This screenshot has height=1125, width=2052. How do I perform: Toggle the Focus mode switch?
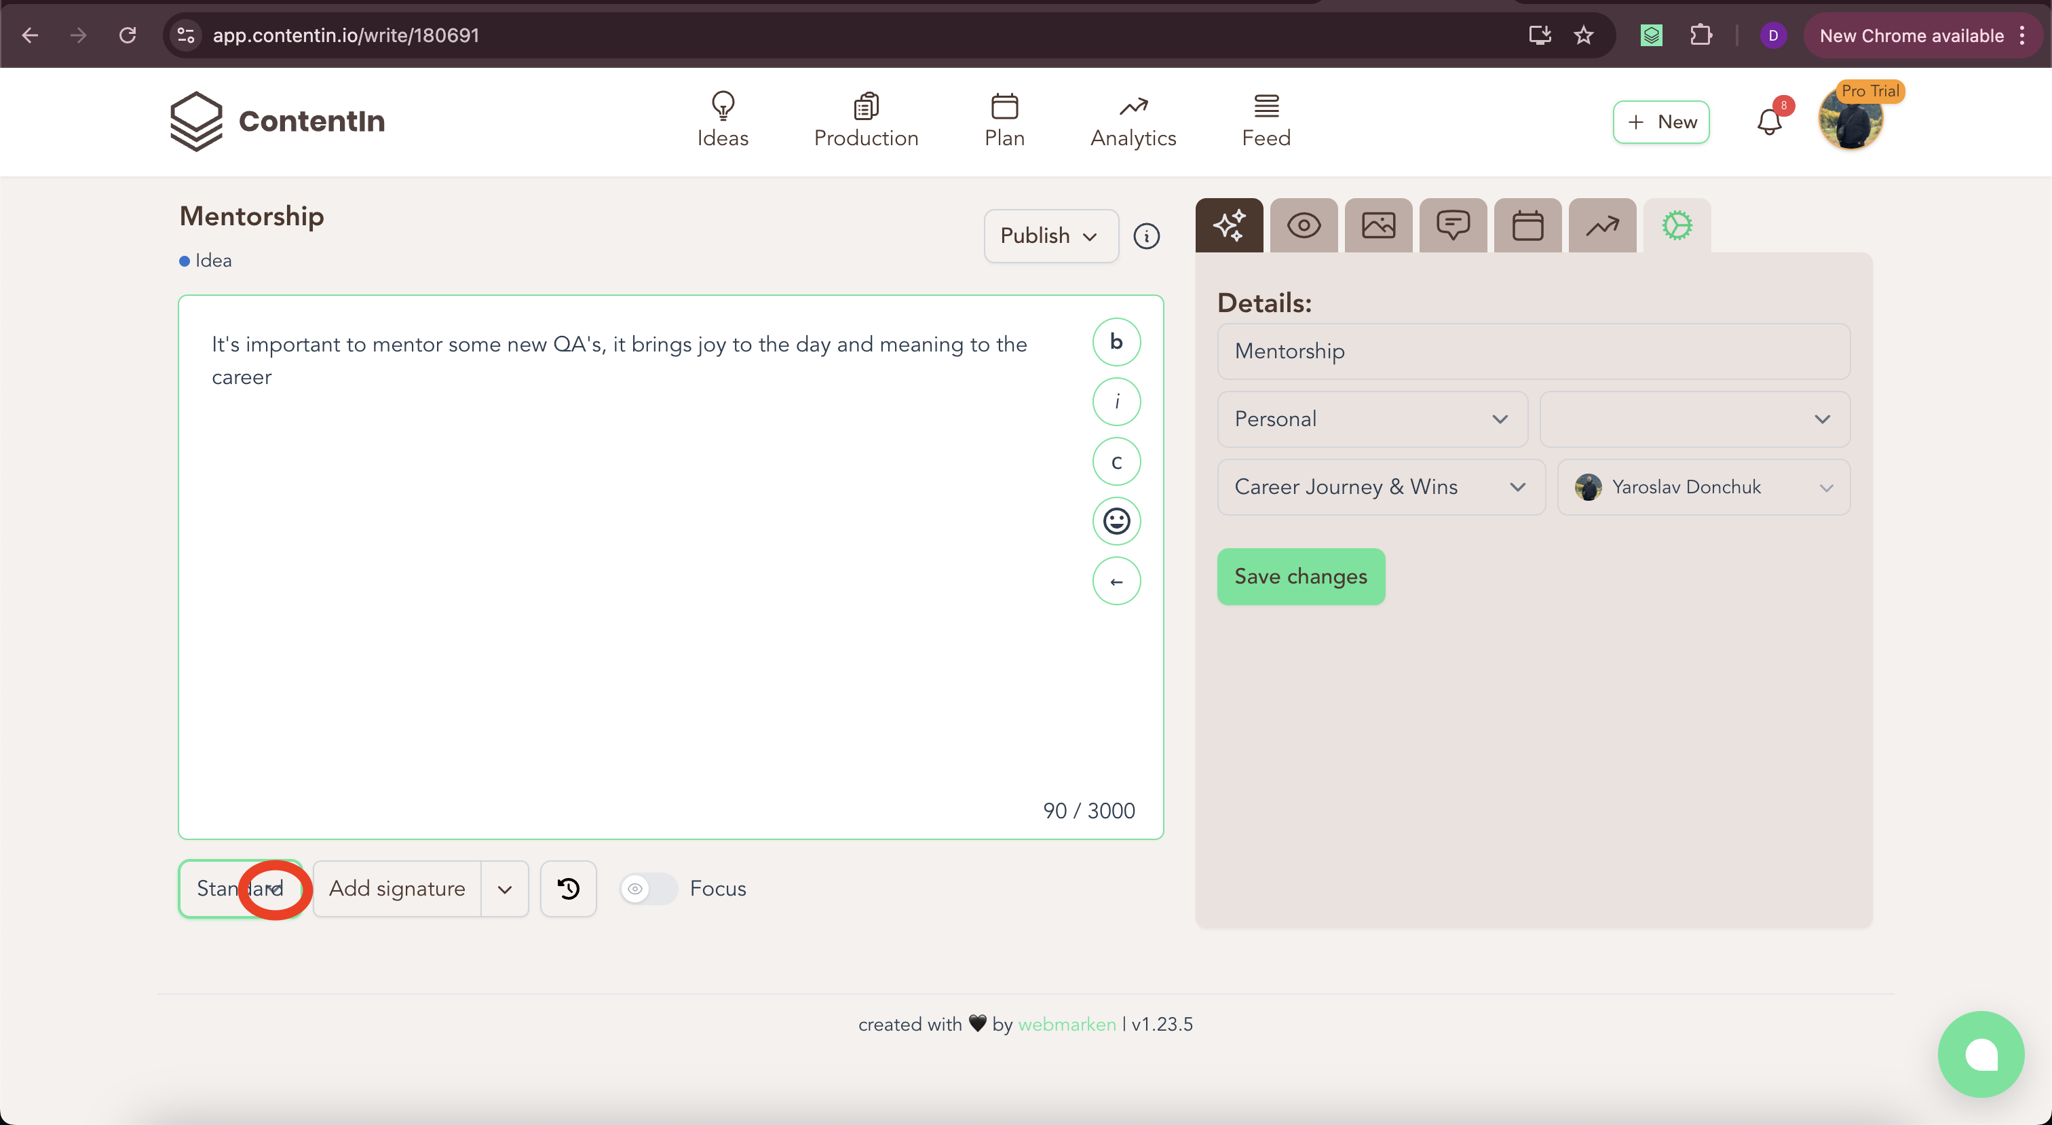pyautogui.click(x=649, y=888)
